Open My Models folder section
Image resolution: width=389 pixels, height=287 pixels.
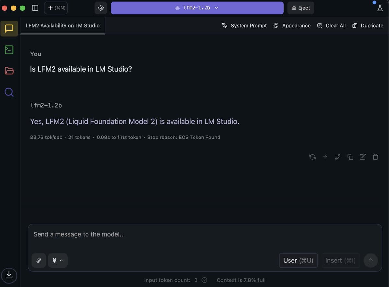9,71
